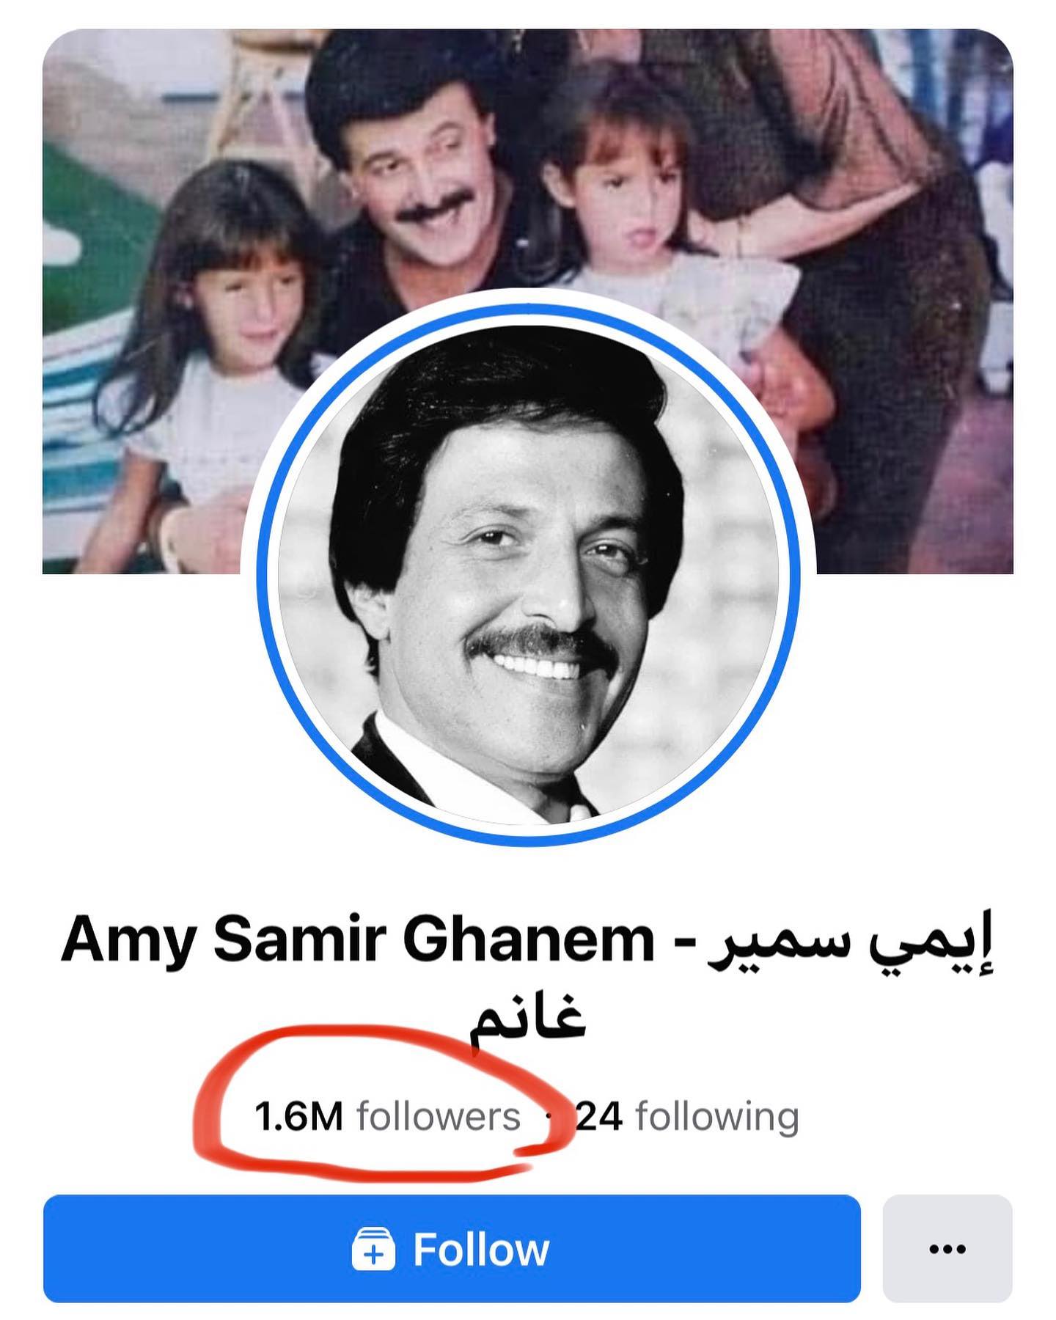
Task: Click the Arabic name إيمي سمير
Action: pos(851,944)
